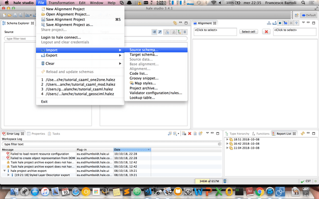
Task: Open the Export submenu
Action: point(52,55)
